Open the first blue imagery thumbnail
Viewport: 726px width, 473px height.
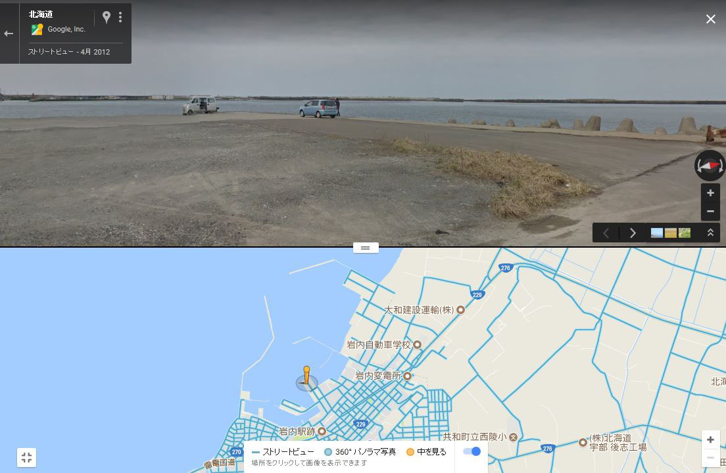pos(656,233)
